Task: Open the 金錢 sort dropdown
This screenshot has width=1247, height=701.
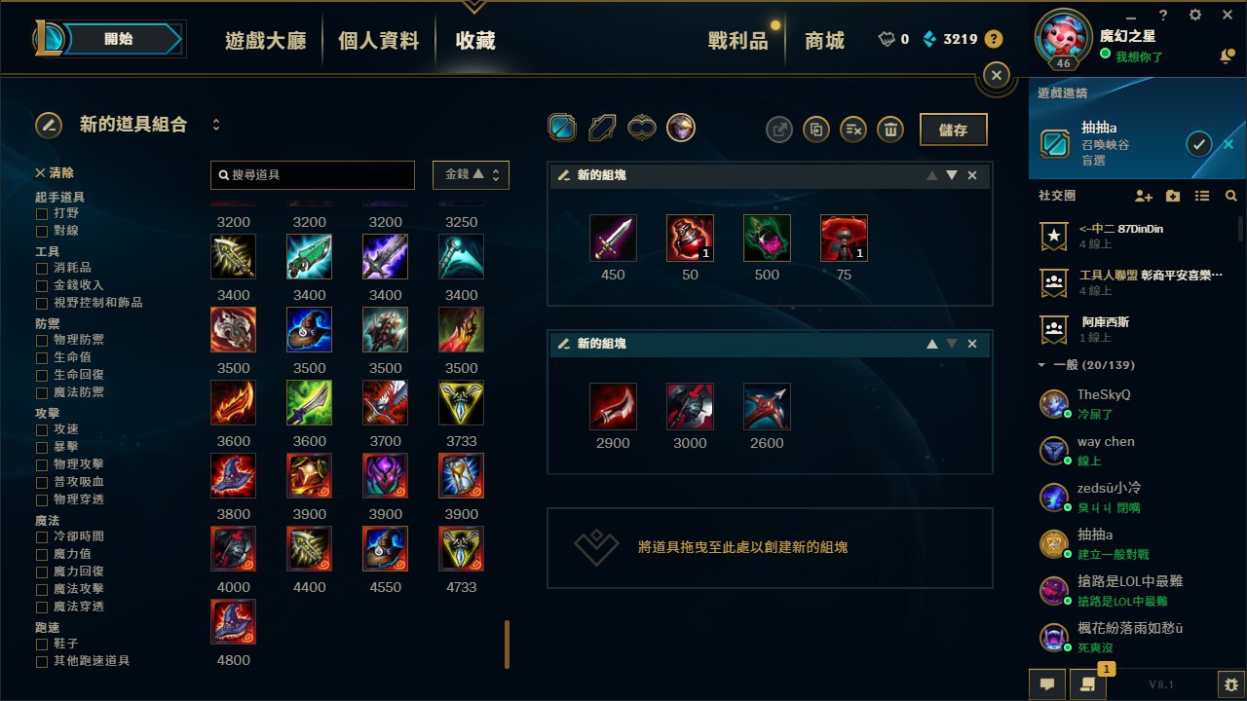Action: (x=471, y=175)
